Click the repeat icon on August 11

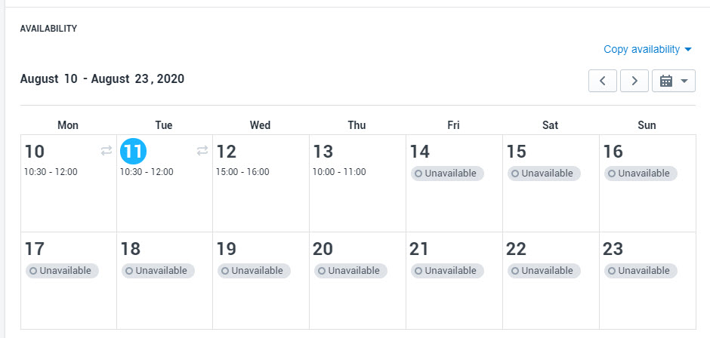(x=202, y=151)
